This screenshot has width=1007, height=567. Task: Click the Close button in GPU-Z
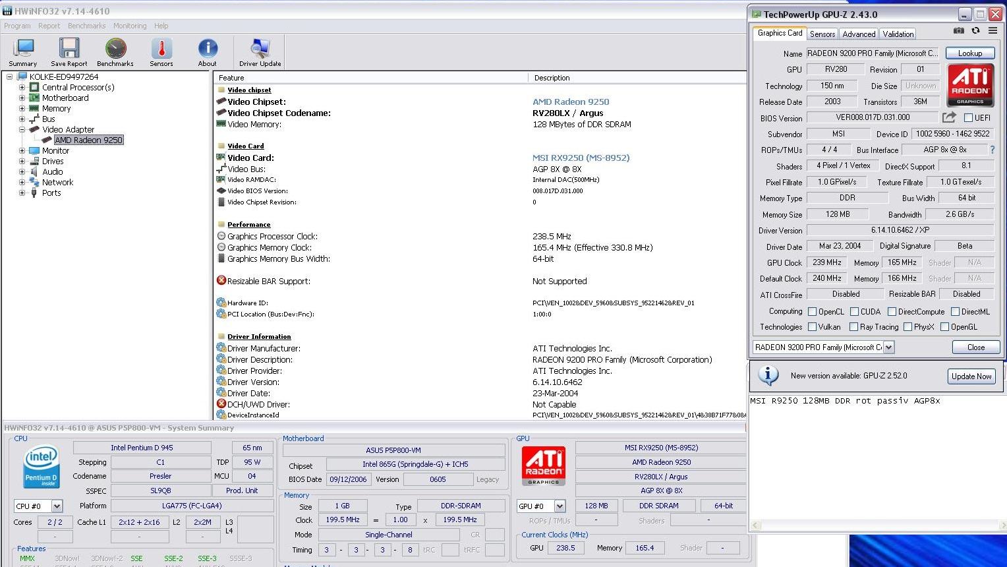(976, 347)
